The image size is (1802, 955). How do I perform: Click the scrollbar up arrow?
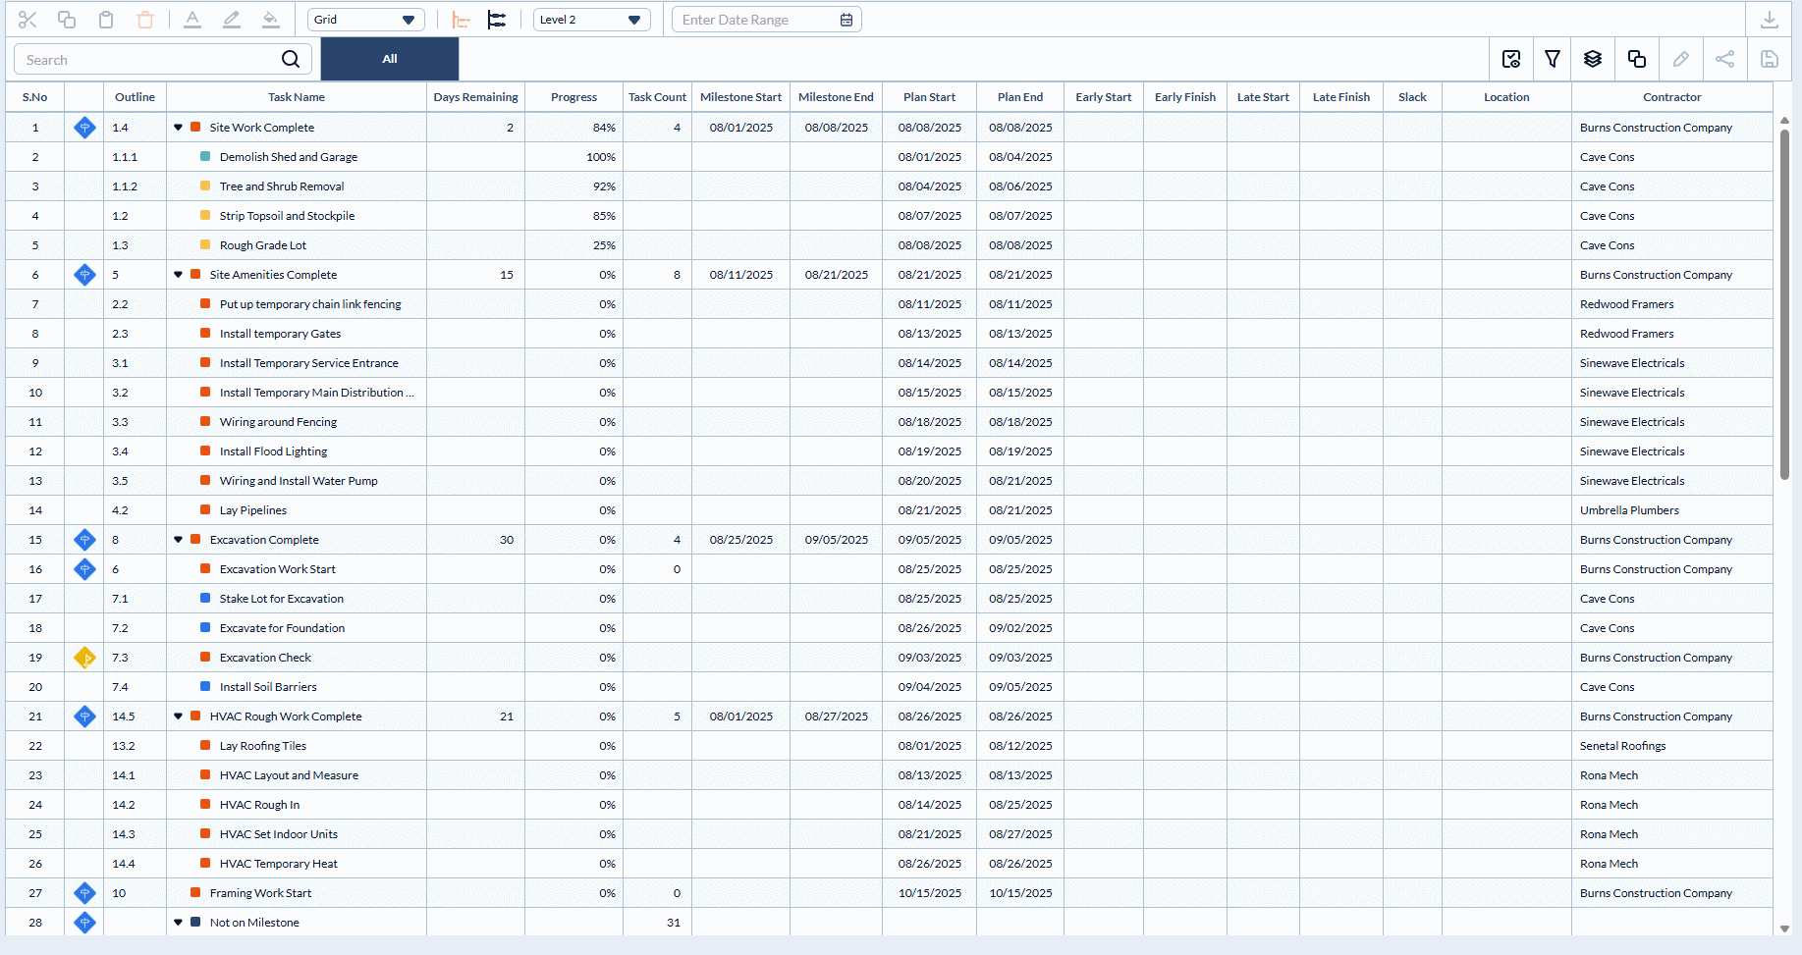[1784, 120]
